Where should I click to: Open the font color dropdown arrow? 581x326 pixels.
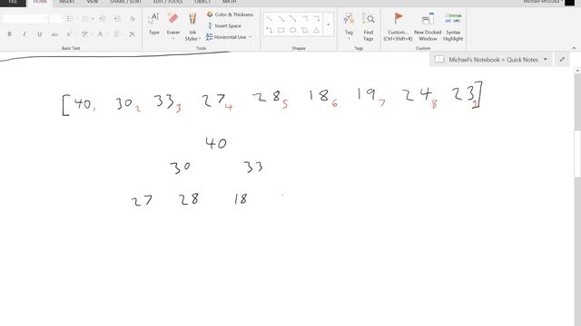coord(107,34)
